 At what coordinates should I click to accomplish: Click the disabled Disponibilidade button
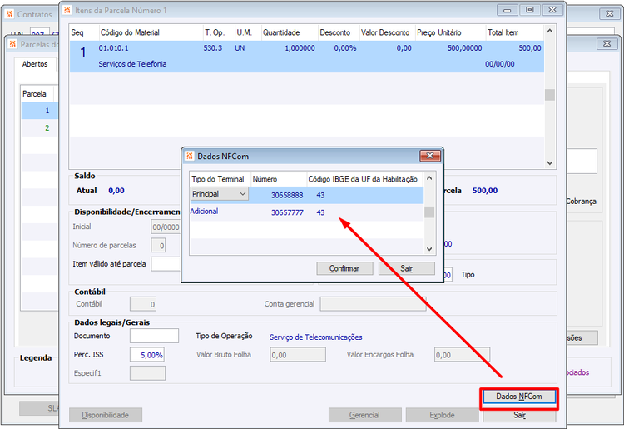pyautogui.click(x=106, y=415)
